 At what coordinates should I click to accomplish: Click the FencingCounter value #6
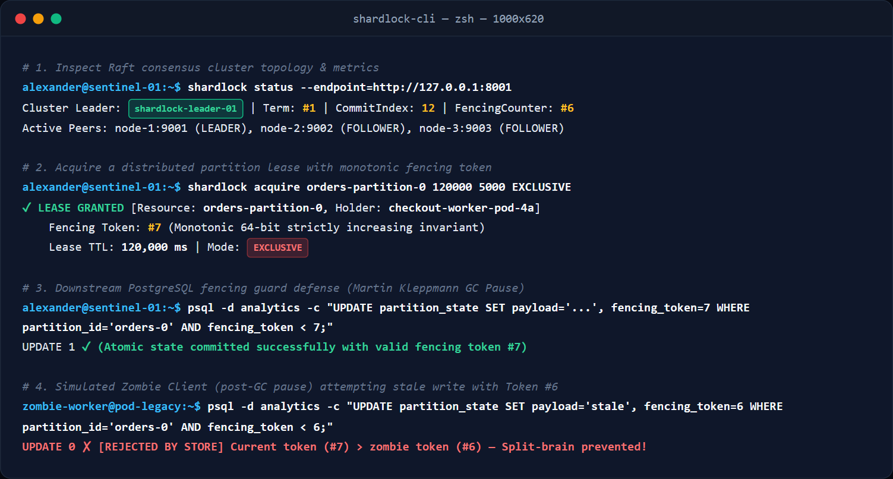(x=567, y=108)
